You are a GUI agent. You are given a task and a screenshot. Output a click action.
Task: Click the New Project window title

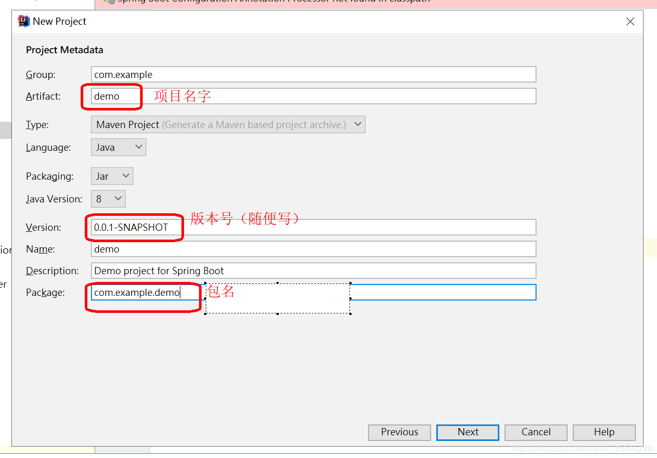(59, 22)
